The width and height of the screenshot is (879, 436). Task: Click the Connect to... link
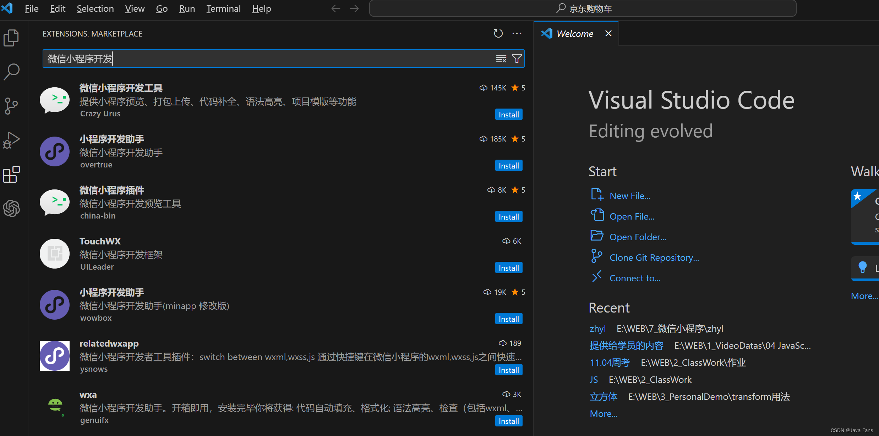pyautogui.click(x=635, y=278)
